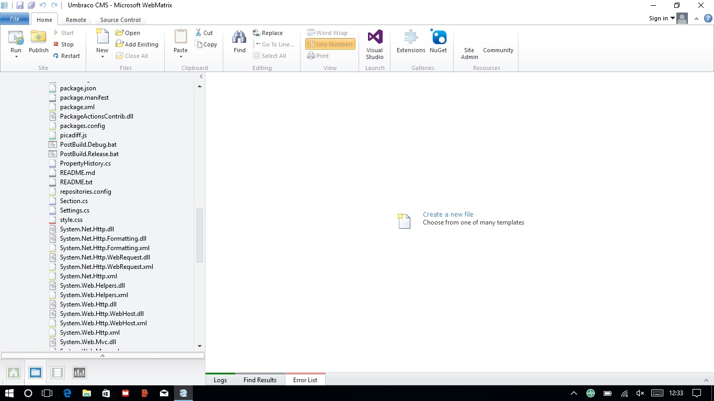Open the Help question mark icon
Screen dimensions: 714x401
tap(708, 18)
